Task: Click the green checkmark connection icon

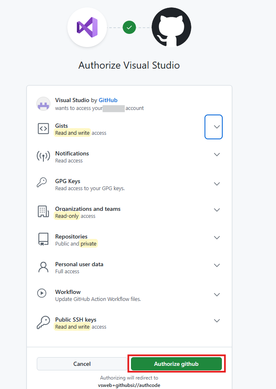Action: click(x=129, y=28)
